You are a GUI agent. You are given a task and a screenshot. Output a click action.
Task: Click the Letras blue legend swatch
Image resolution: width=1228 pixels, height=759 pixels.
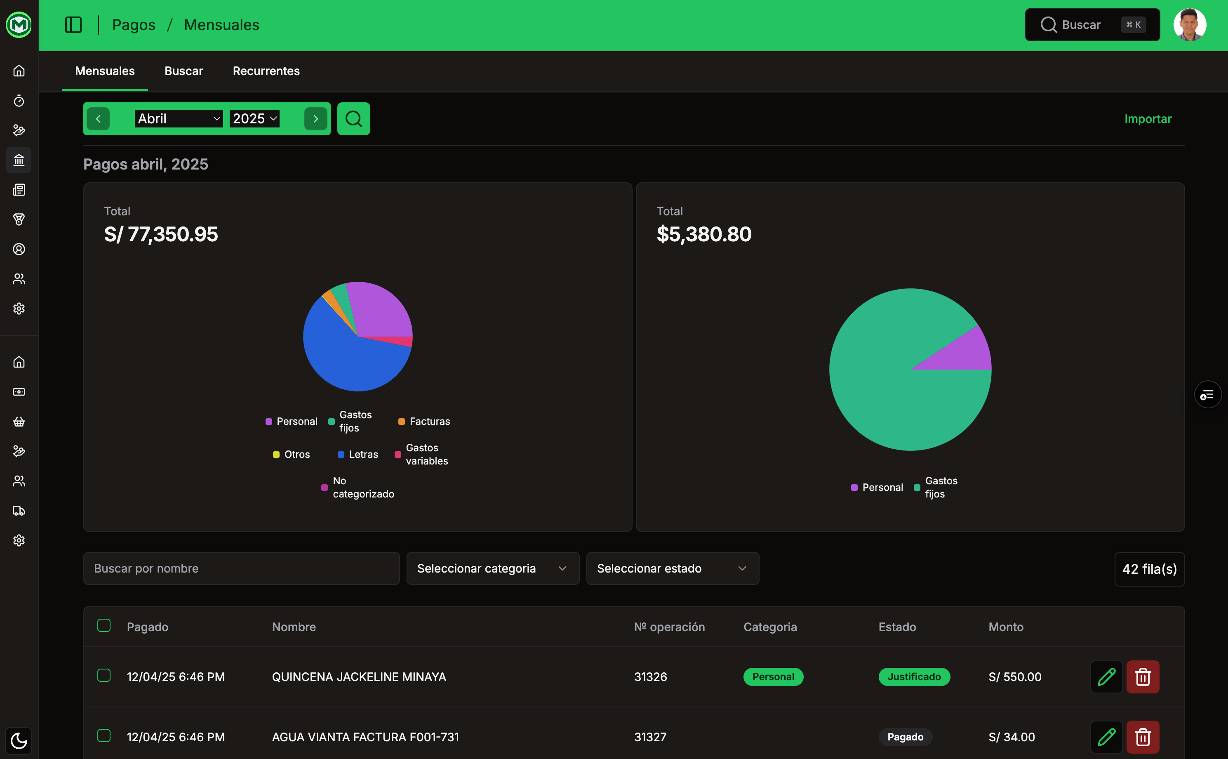click(341, 454)
